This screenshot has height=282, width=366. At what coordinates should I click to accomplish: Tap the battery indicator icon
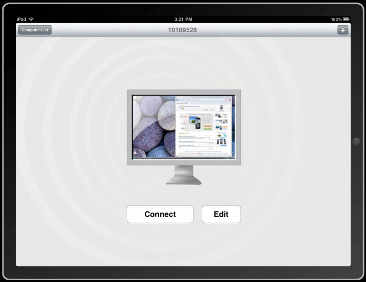[x=346, y=19]
